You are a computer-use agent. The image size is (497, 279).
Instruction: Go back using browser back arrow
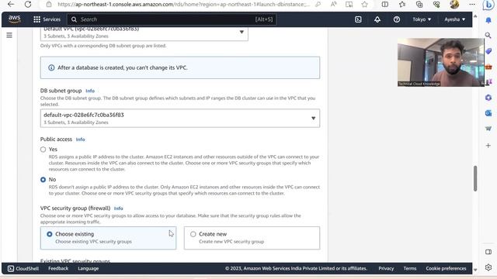coord(11,5)
